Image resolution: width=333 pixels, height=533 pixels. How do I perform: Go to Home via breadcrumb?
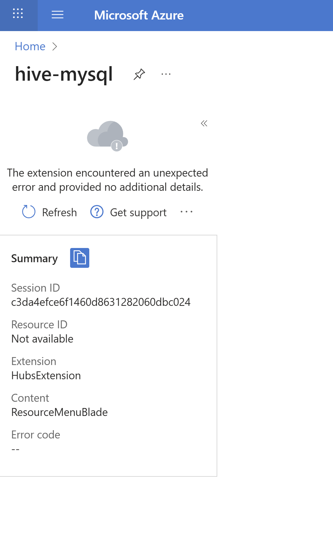[x=30, y=47]
